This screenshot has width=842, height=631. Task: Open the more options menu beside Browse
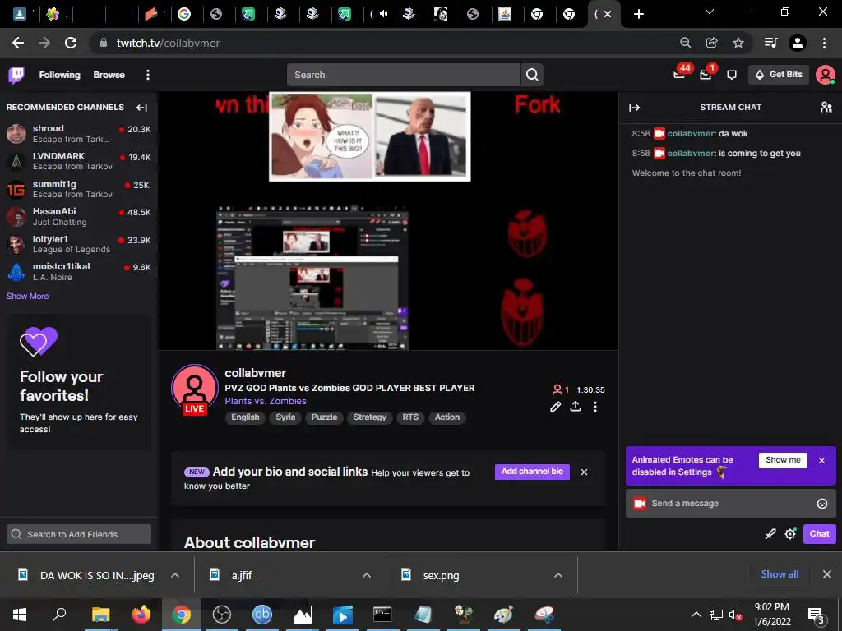point(148,75)
